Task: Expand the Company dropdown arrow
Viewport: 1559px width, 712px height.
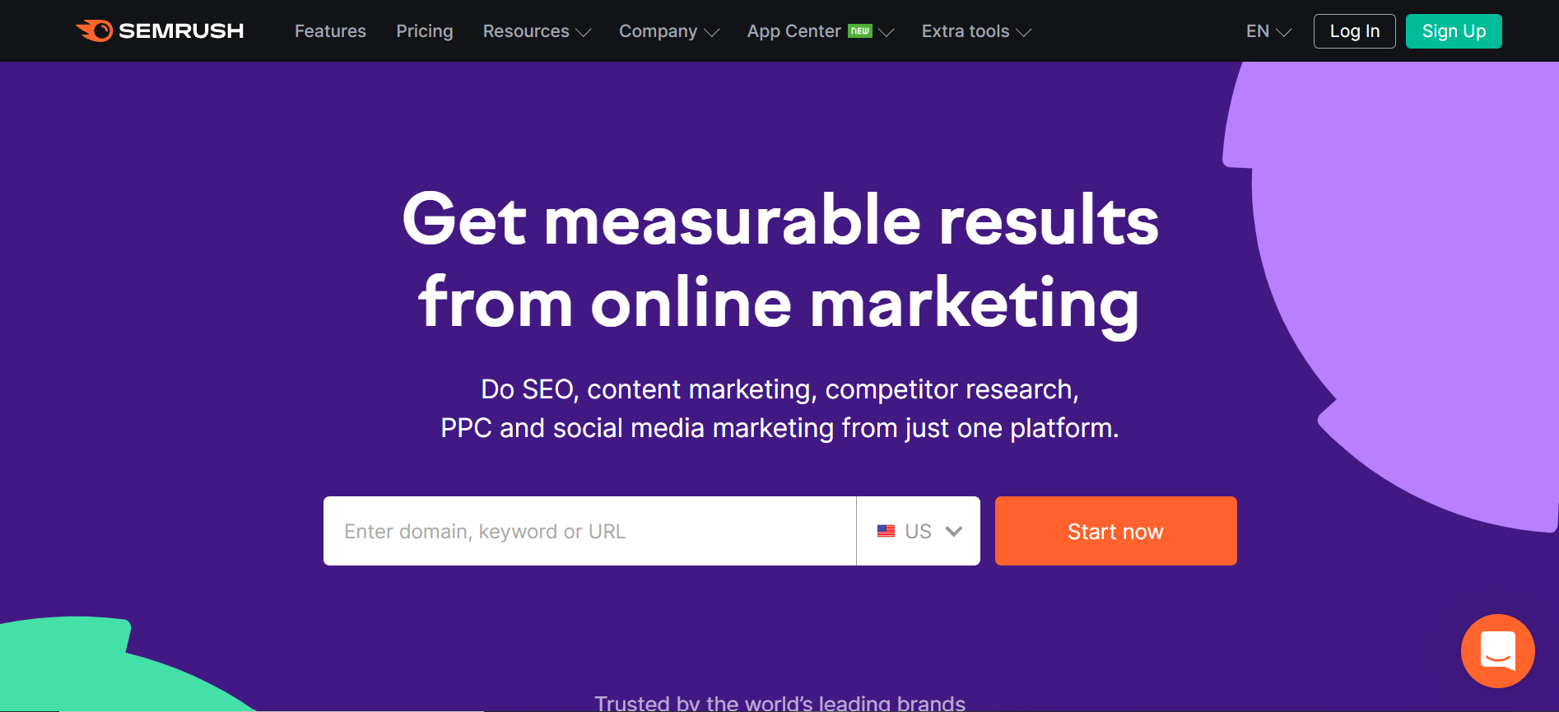Action: [x=712, y=32]
